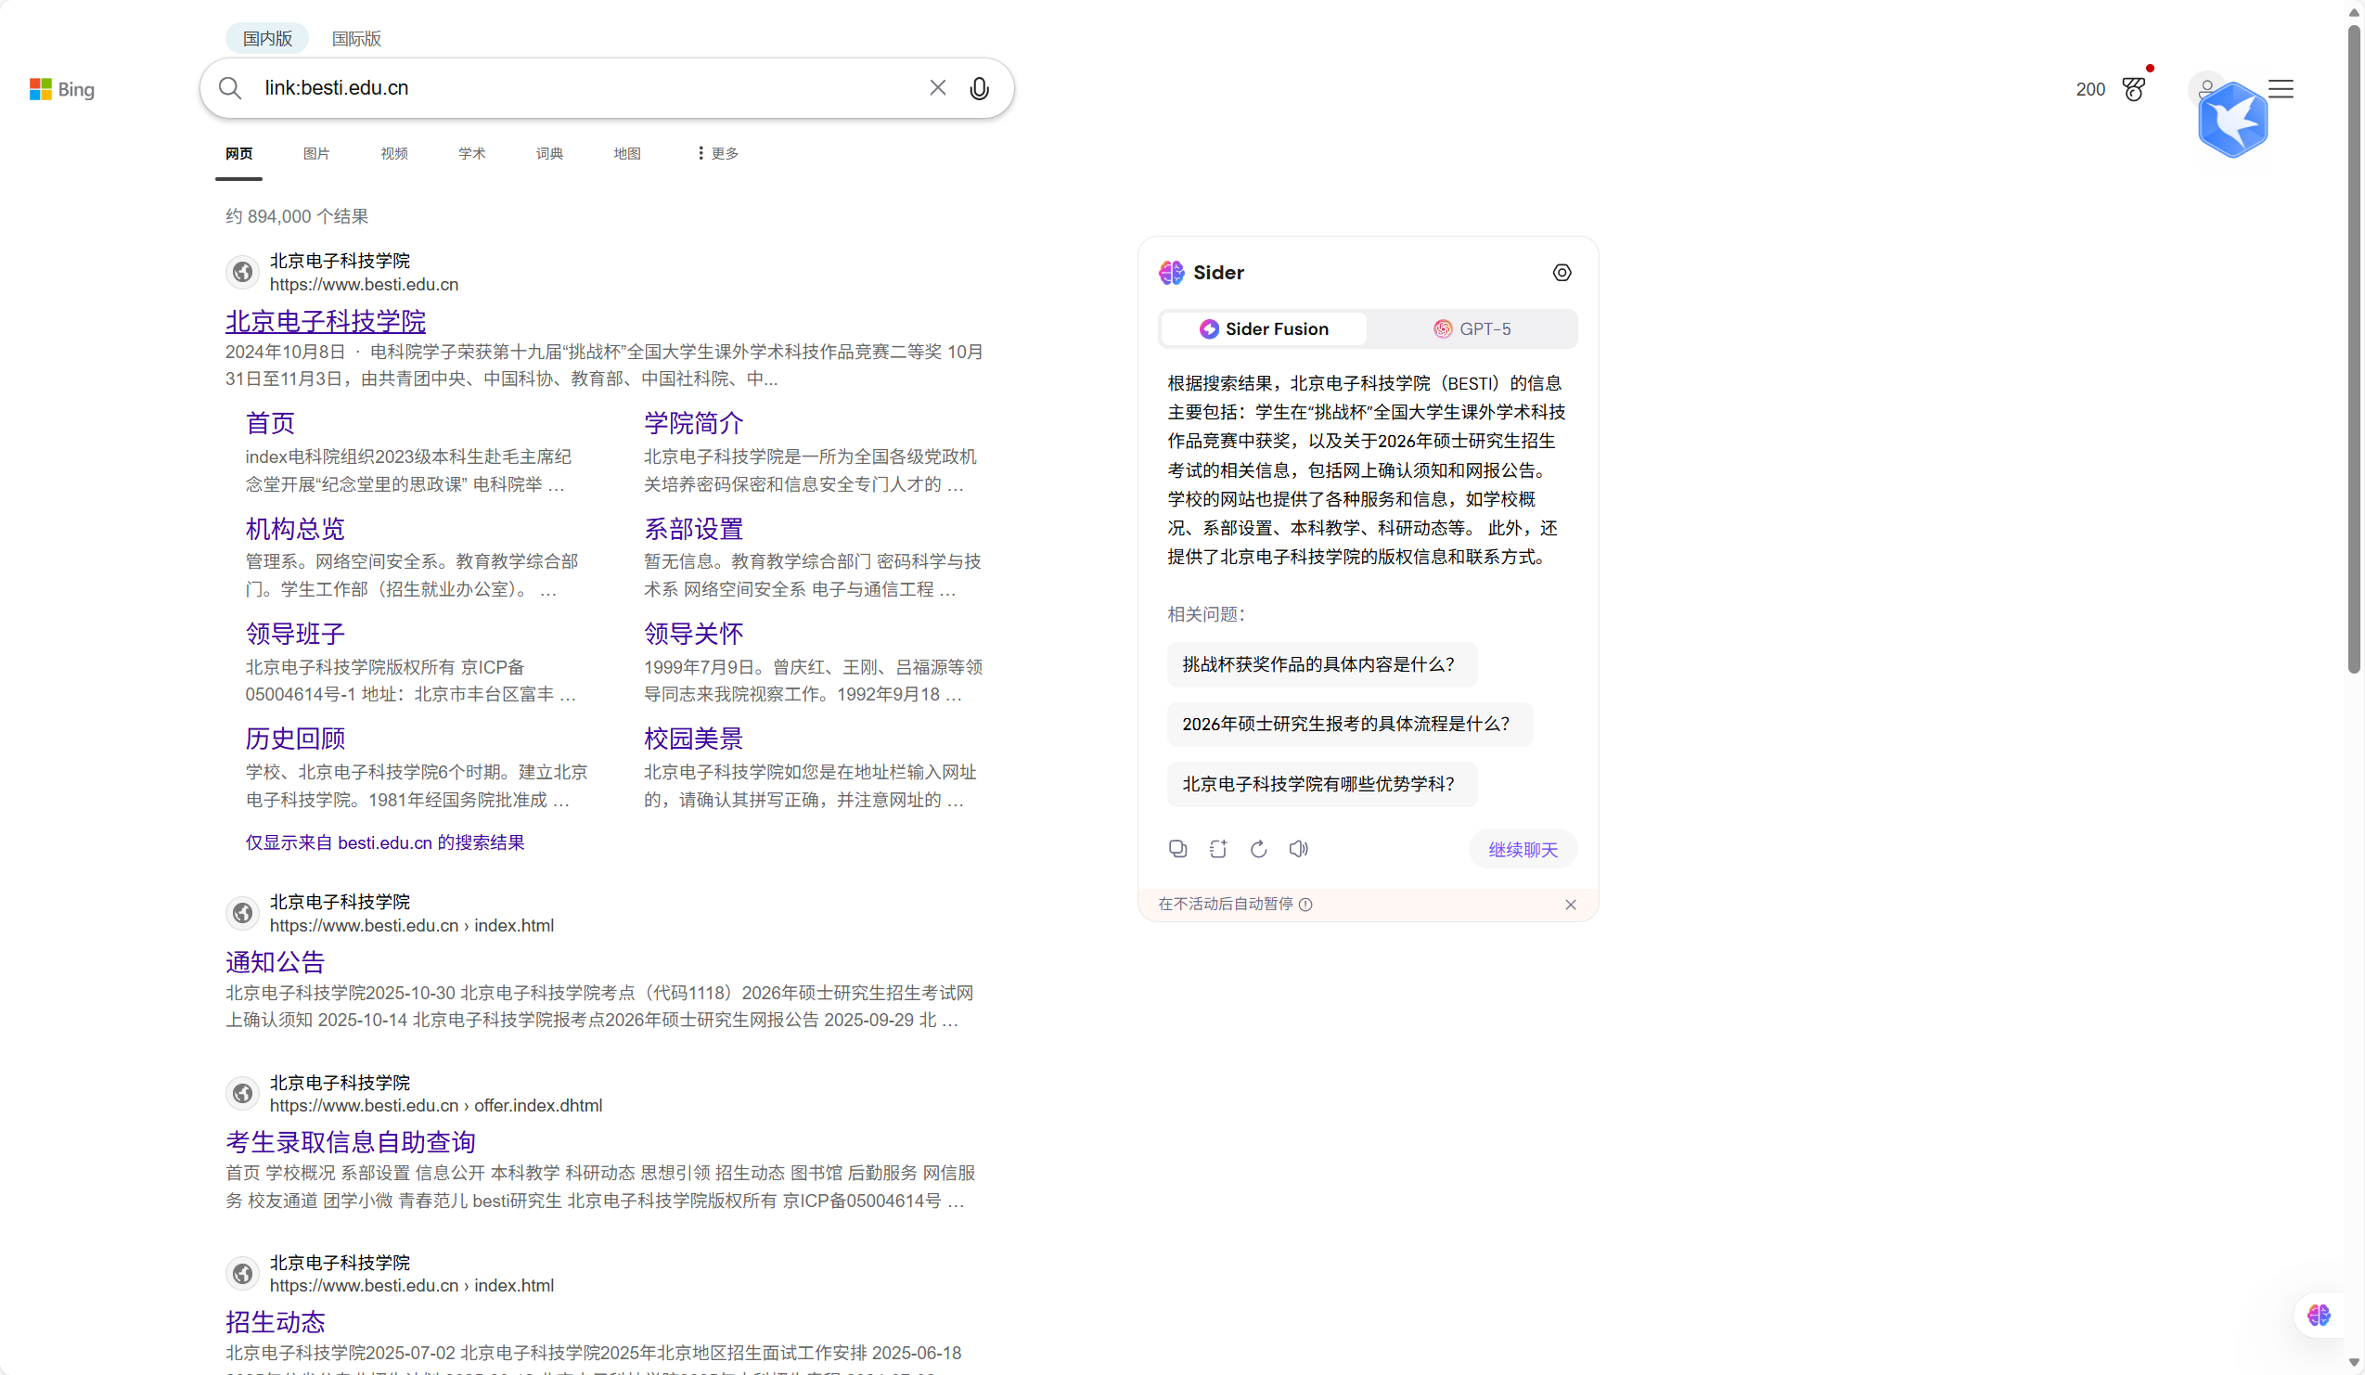Switch to the 学术 search tab
The height and width of the screenshot is (1375, 2365).
471,153
